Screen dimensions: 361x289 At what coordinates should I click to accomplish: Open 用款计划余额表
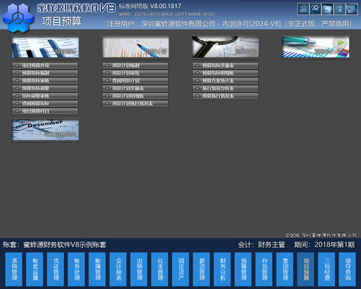point(135,88)
